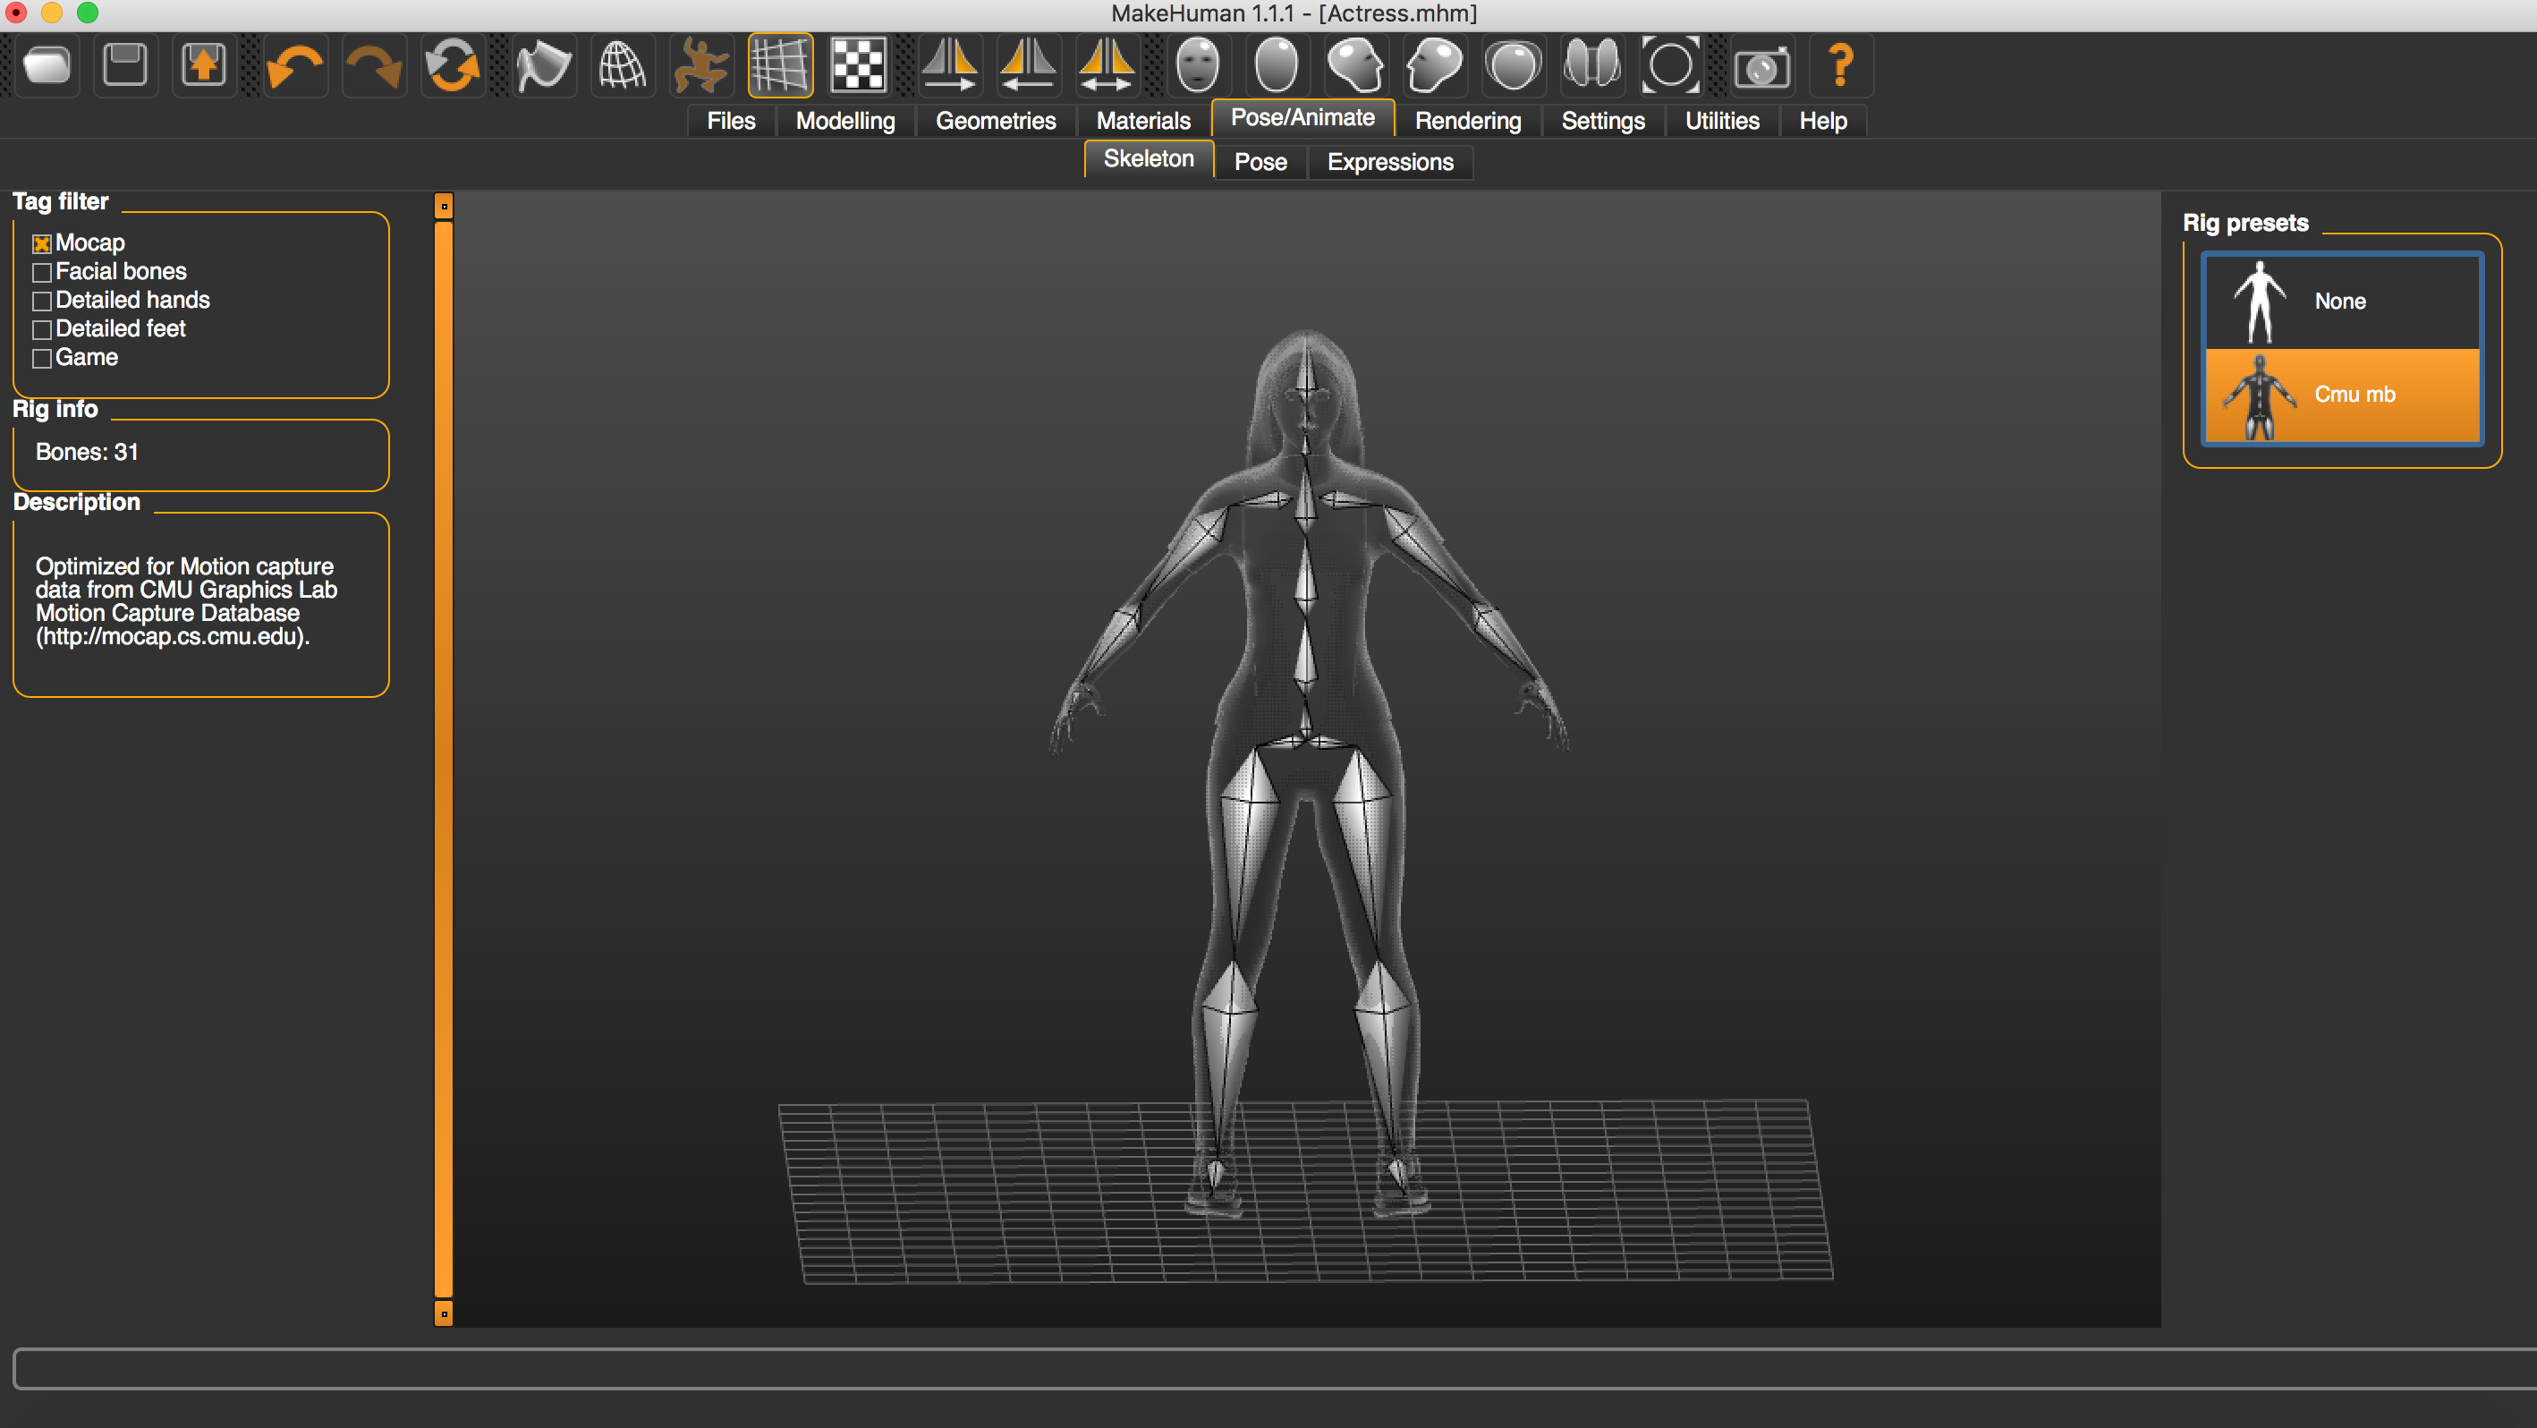Enable the Facial bones checkbox
2537x1428 pixels.
coord(41,272)
